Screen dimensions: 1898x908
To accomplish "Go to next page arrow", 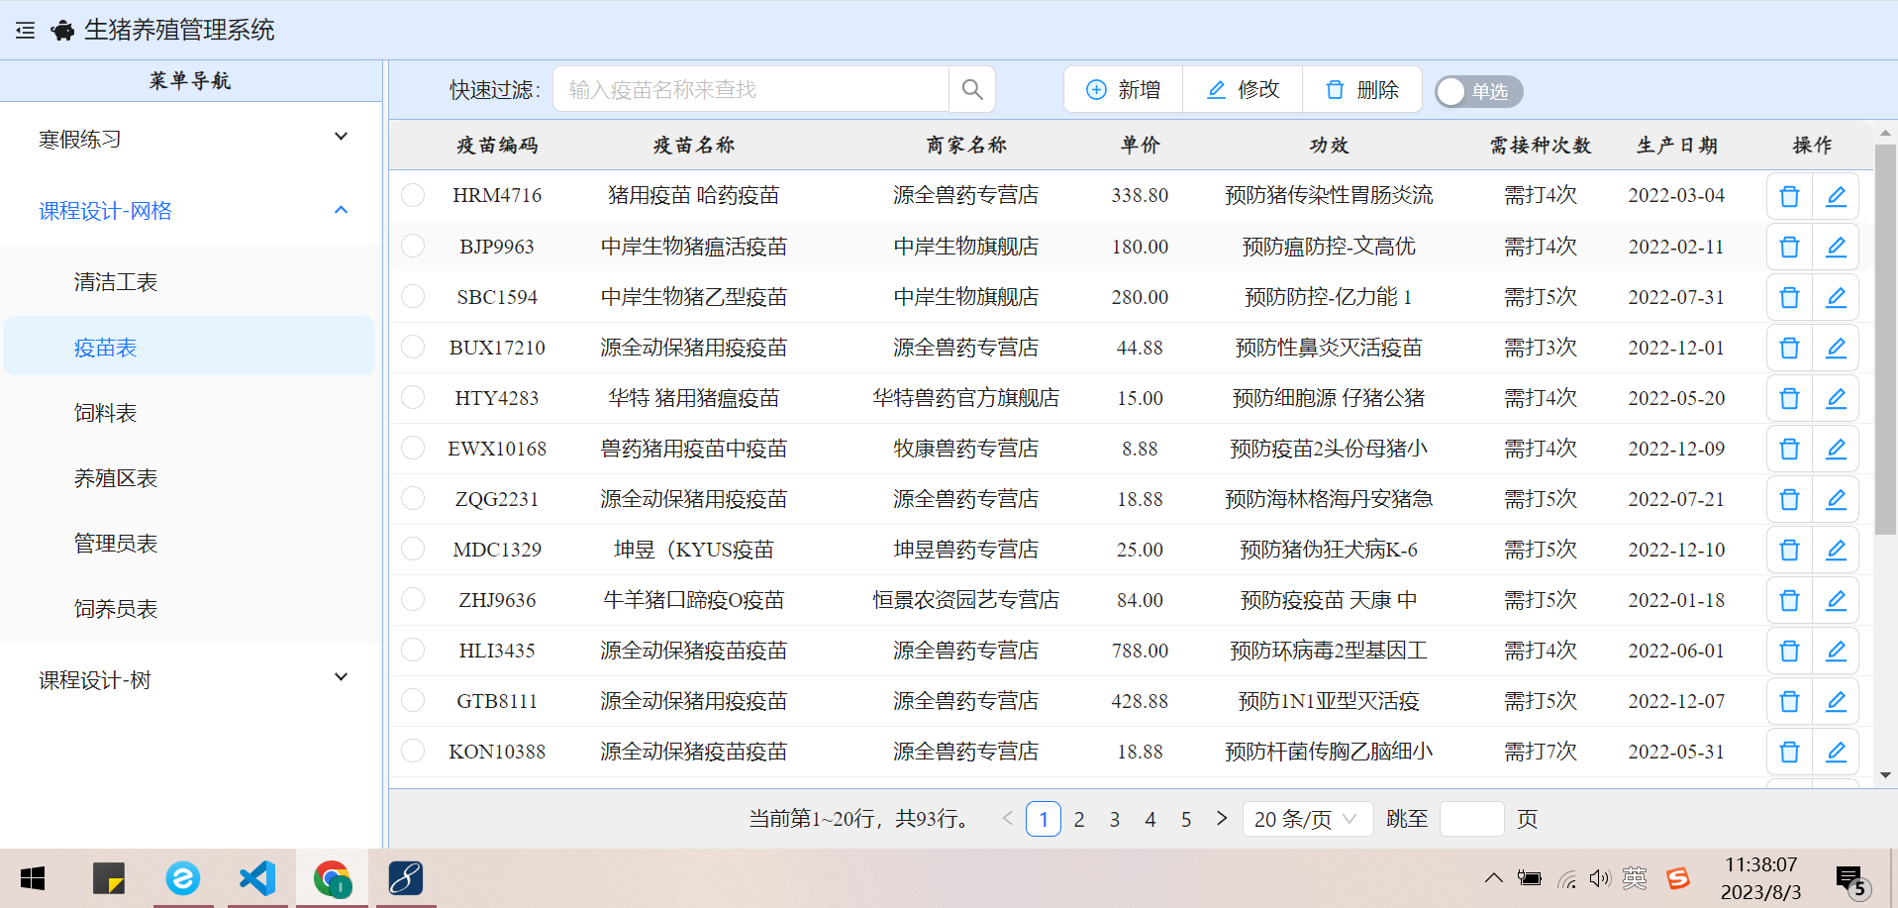I will tap(1221, 819).
